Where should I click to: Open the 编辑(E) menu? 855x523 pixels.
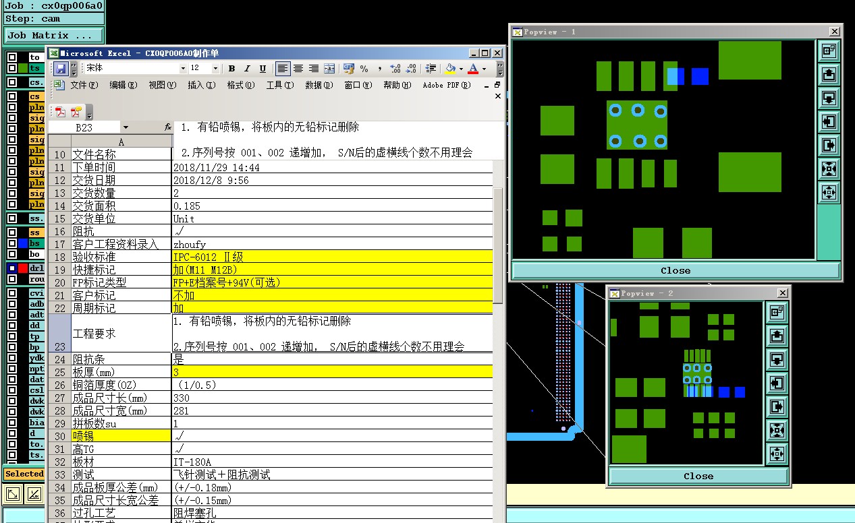coord(123,85)
